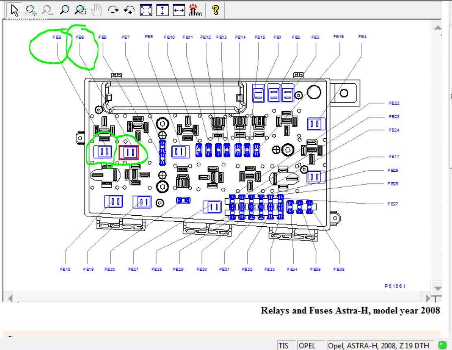Screen dimensions: 452x350
Task: Click the FE21 label at the bottom
Action: [133, 269]
